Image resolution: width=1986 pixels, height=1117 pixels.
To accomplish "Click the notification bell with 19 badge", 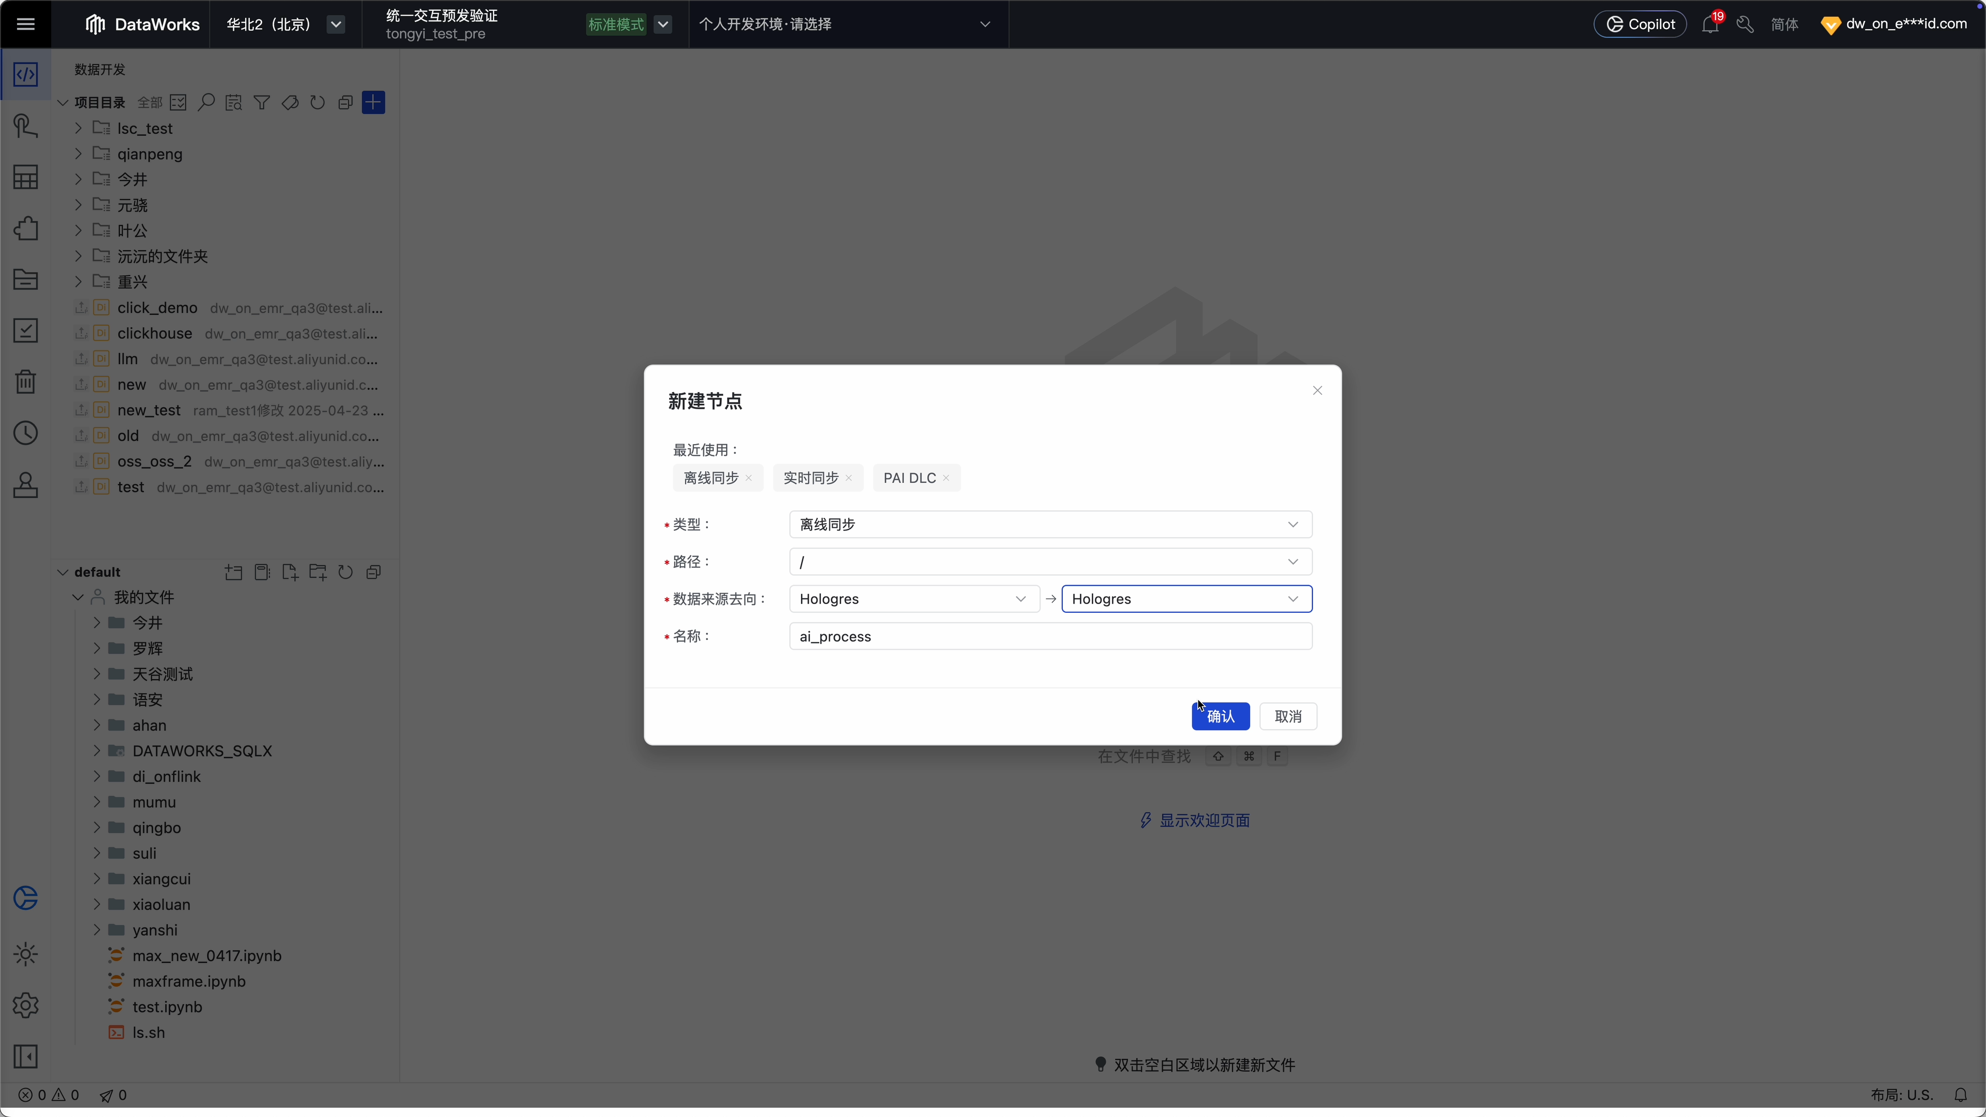I will tap(1710, 24).
